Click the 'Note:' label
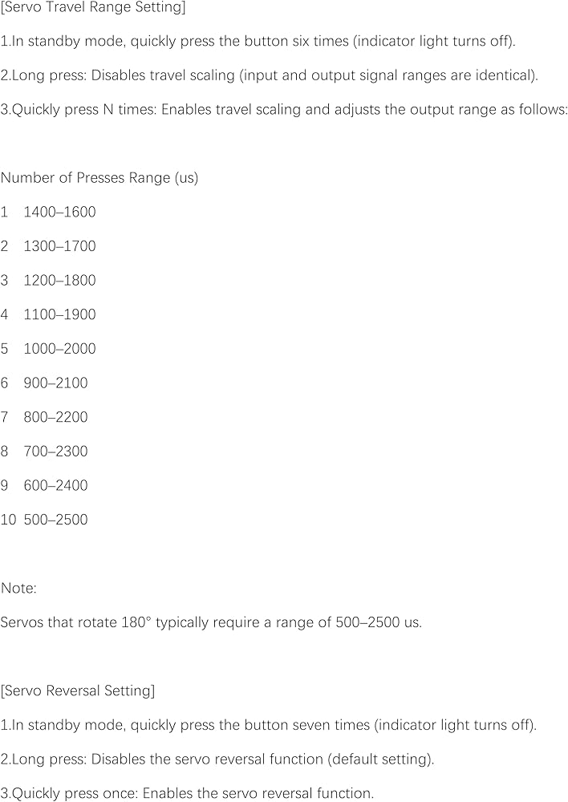Viewport: 568px width, 802px height. click(x=18, y=588)
